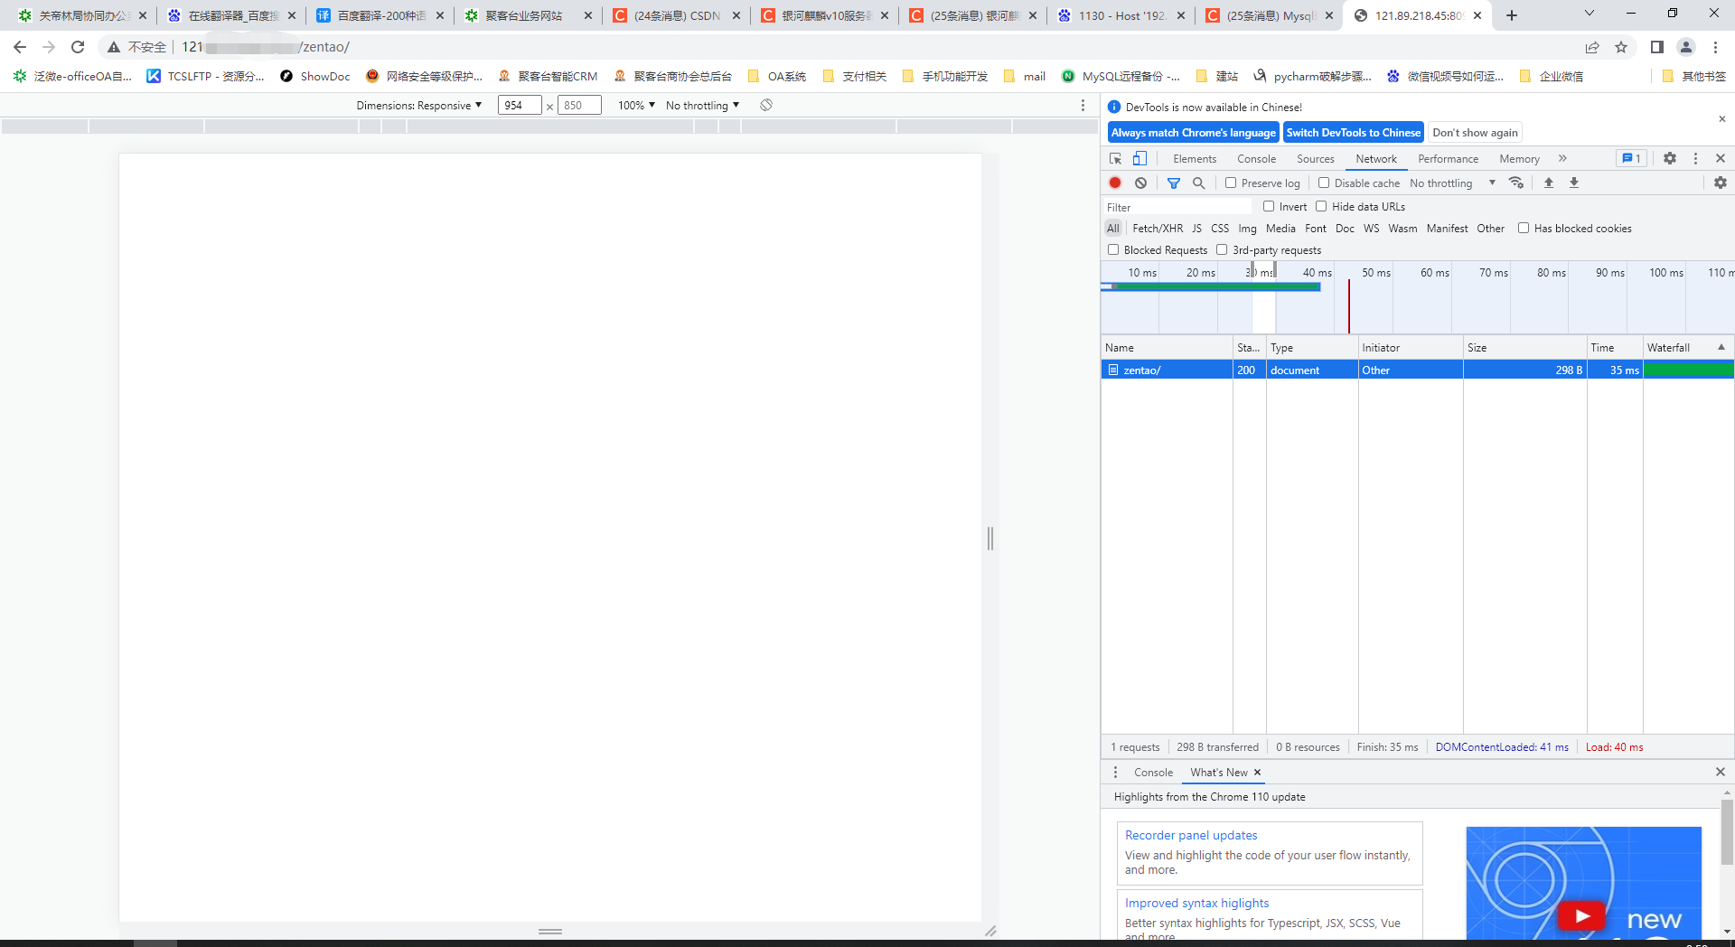Open drawer three-dot menu beside Console

pos(1115,773)
